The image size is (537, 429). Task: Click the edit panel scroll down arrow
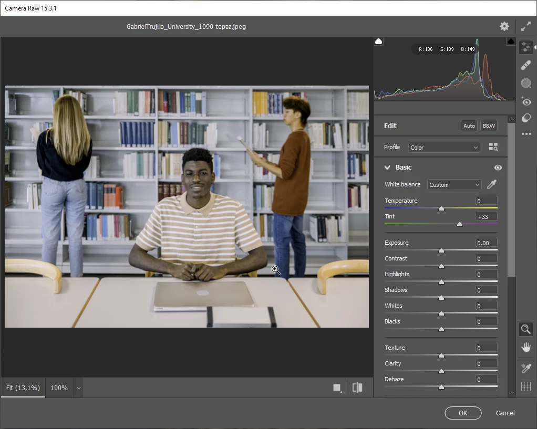coord(511,393)
